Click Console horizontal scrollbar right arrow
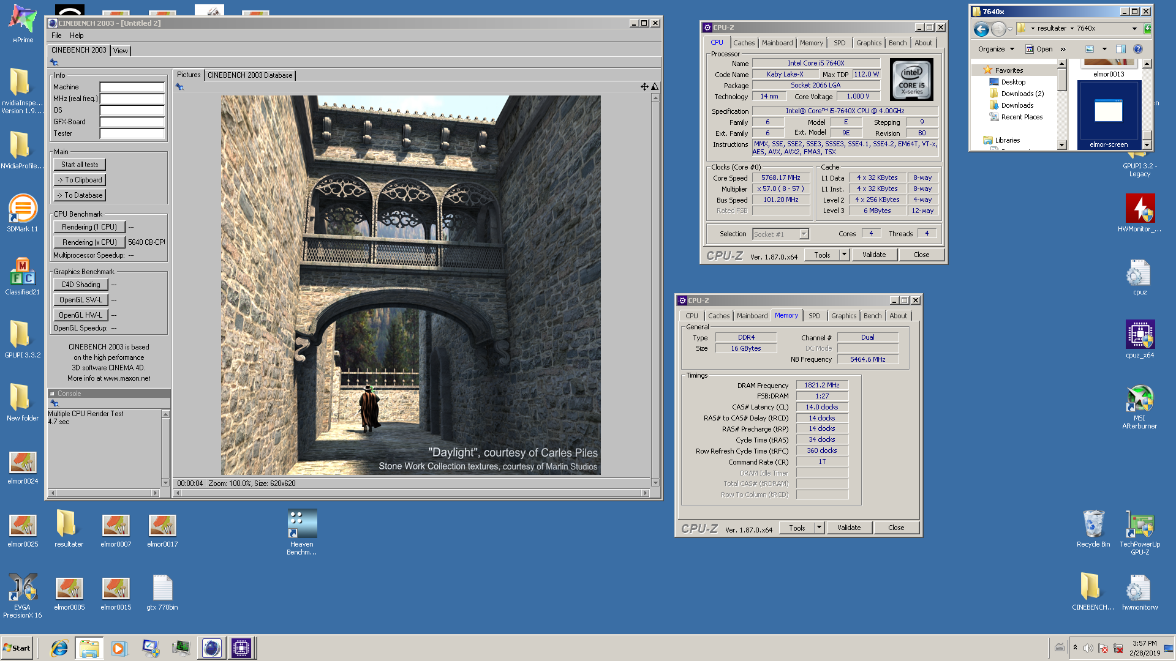 155,493
